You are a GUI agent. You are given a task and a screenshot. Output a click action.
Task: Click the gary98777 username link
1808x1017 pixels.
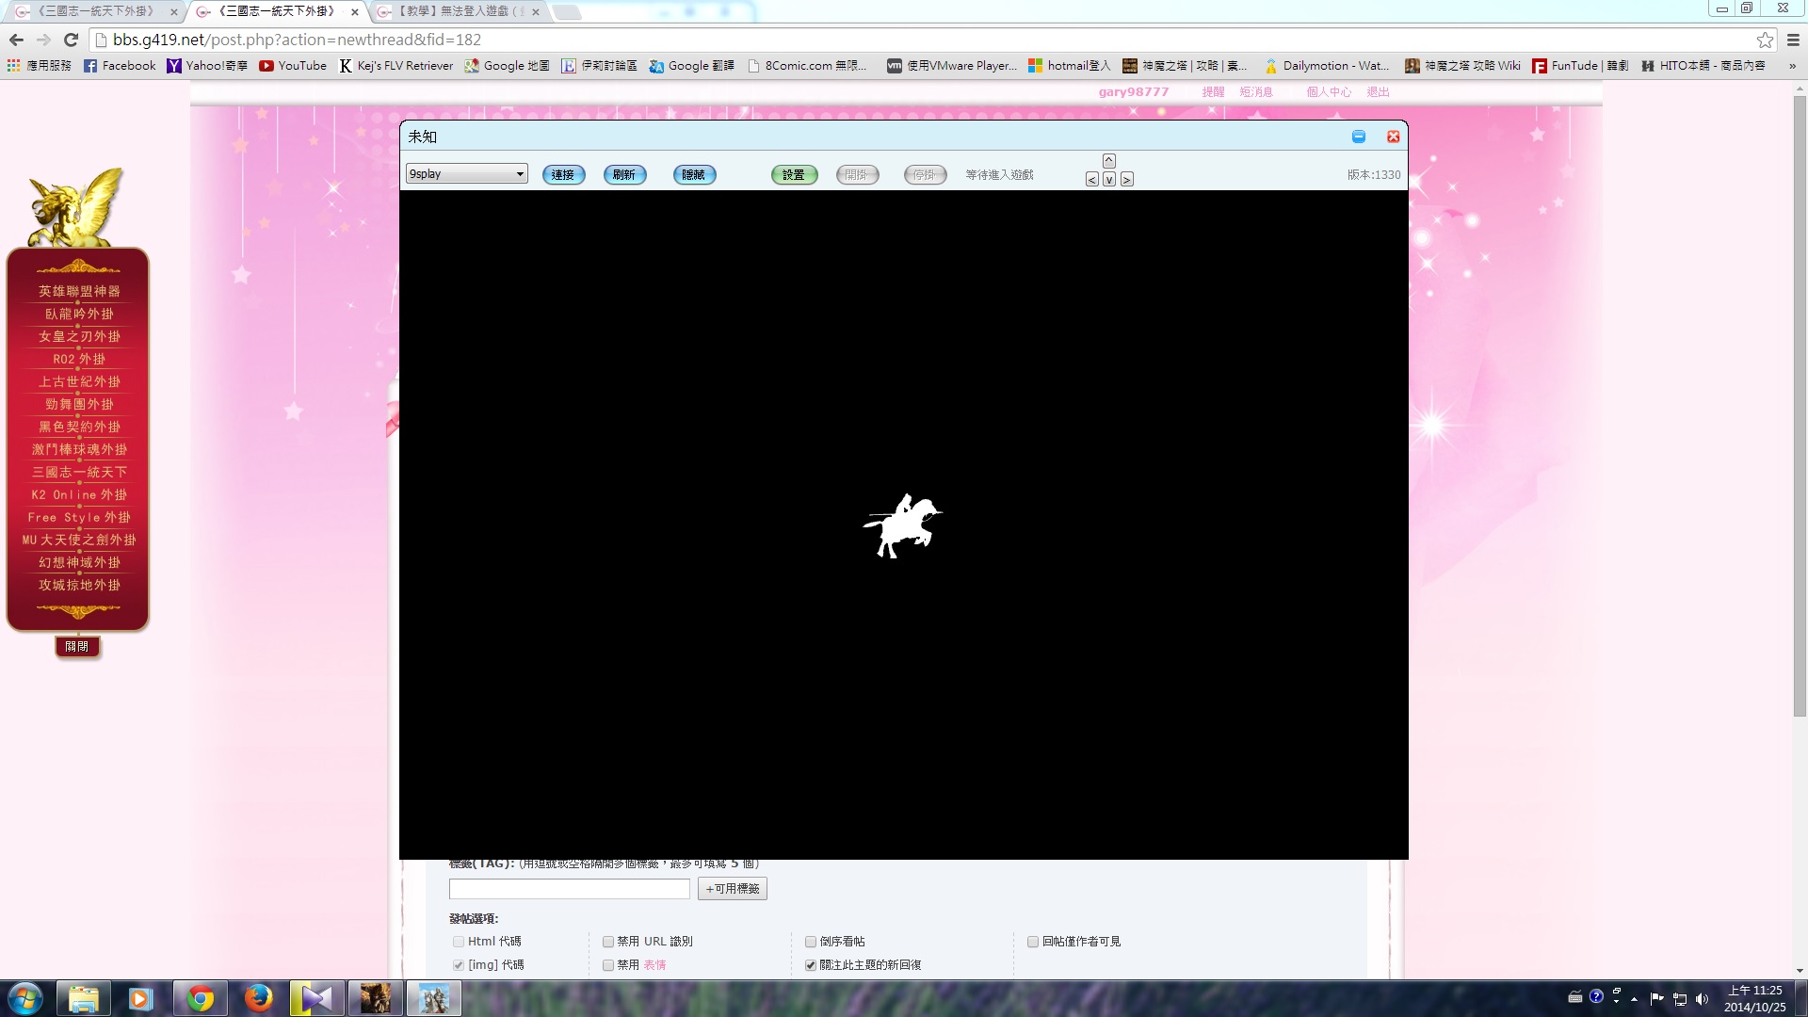tap(1133, 92)
